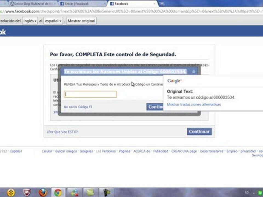Open the privacidad footer link

point(248,151)
